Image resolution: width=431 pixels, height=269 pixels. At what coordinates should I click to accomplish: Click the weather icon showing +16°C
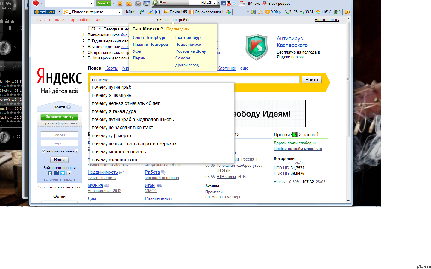(x=318, y=12)
